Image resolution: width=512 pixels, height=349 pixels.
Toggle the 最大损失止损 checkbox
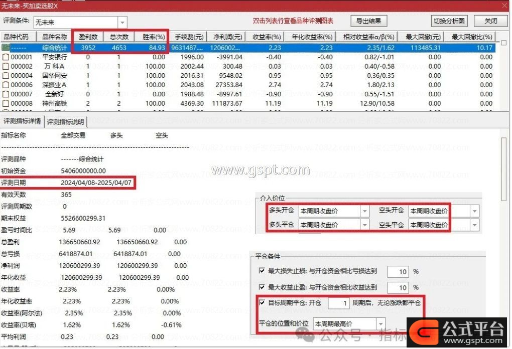(262, 271)
